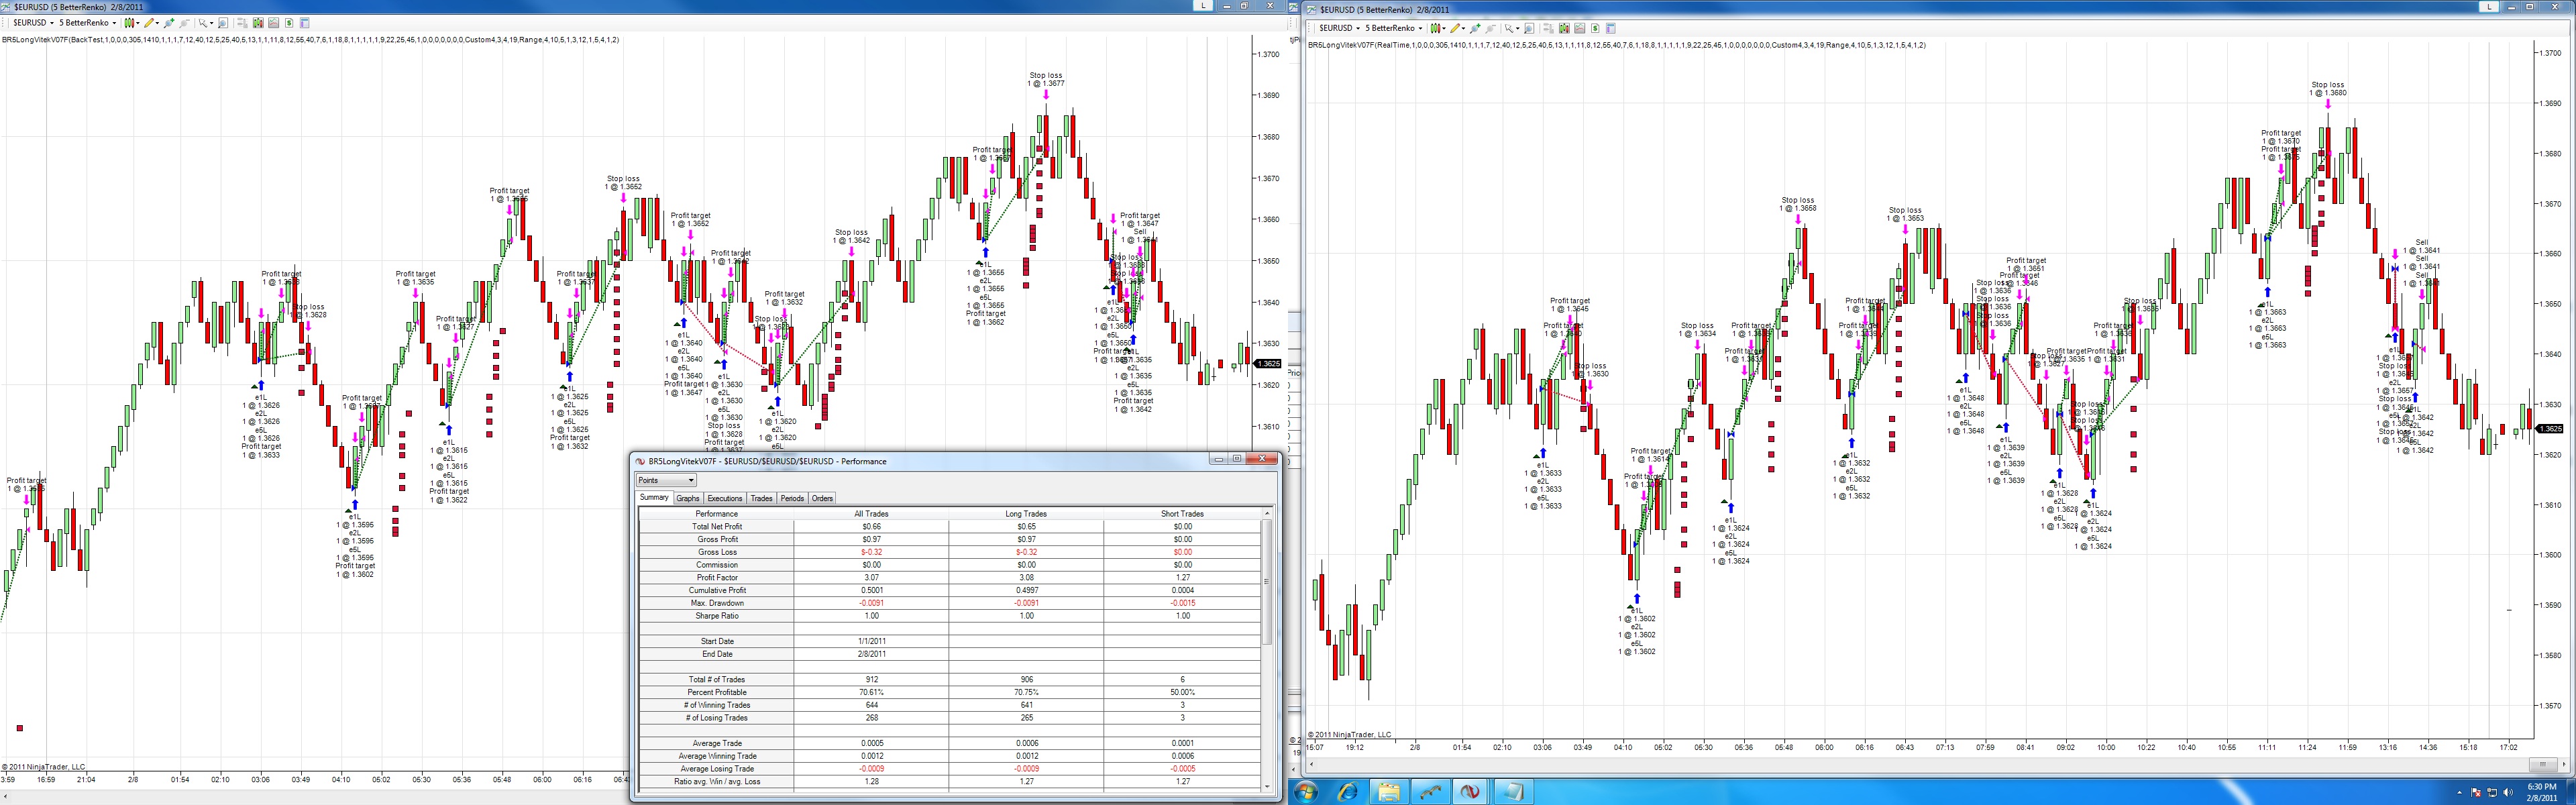Image resolution: width=2576 pixels, height=805 pixels.
Task: Click properties panel icon in left chart toolbar
Action: [x=305, y=23]
